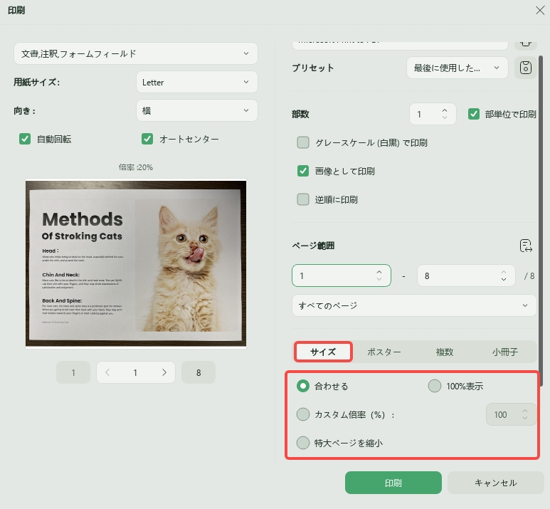Click the Methods of Stroking Cats preview
The width and height of the screenshot is (550, 509).
pyautogui.click(x=136, y=263)
